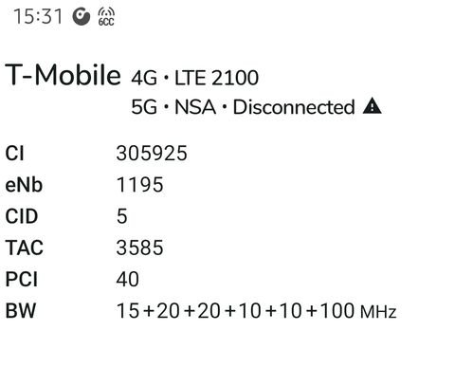Tap the TAC row label

pos(25,248)
